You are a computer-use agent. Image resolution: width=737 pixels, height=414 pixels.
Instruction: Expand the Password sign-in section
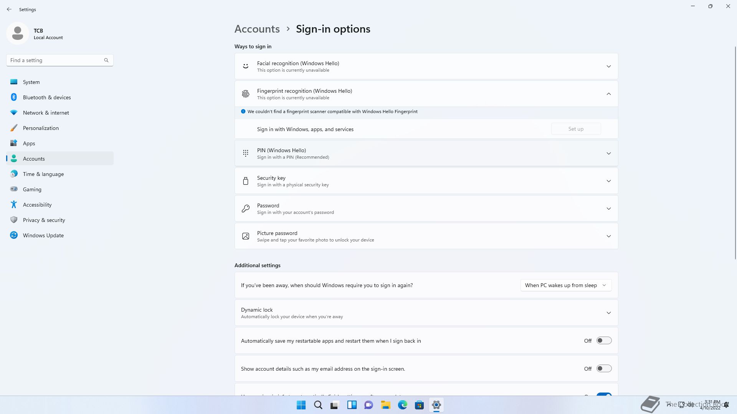[609, 209]
